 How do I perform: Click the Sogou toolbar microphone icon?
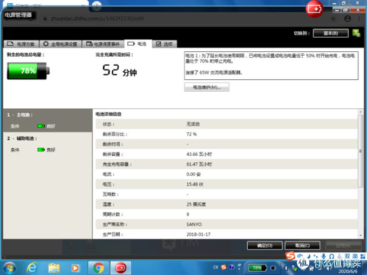tap(323, 256)
